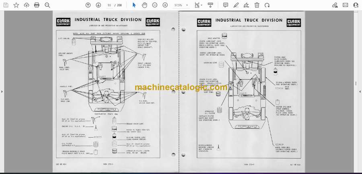
Task: Zoom out with the minus button
Action: [155, 5]
